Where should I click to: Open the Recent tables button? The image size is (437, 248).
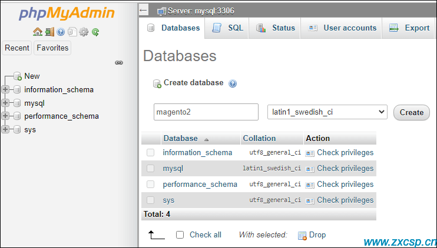[16, 48]
